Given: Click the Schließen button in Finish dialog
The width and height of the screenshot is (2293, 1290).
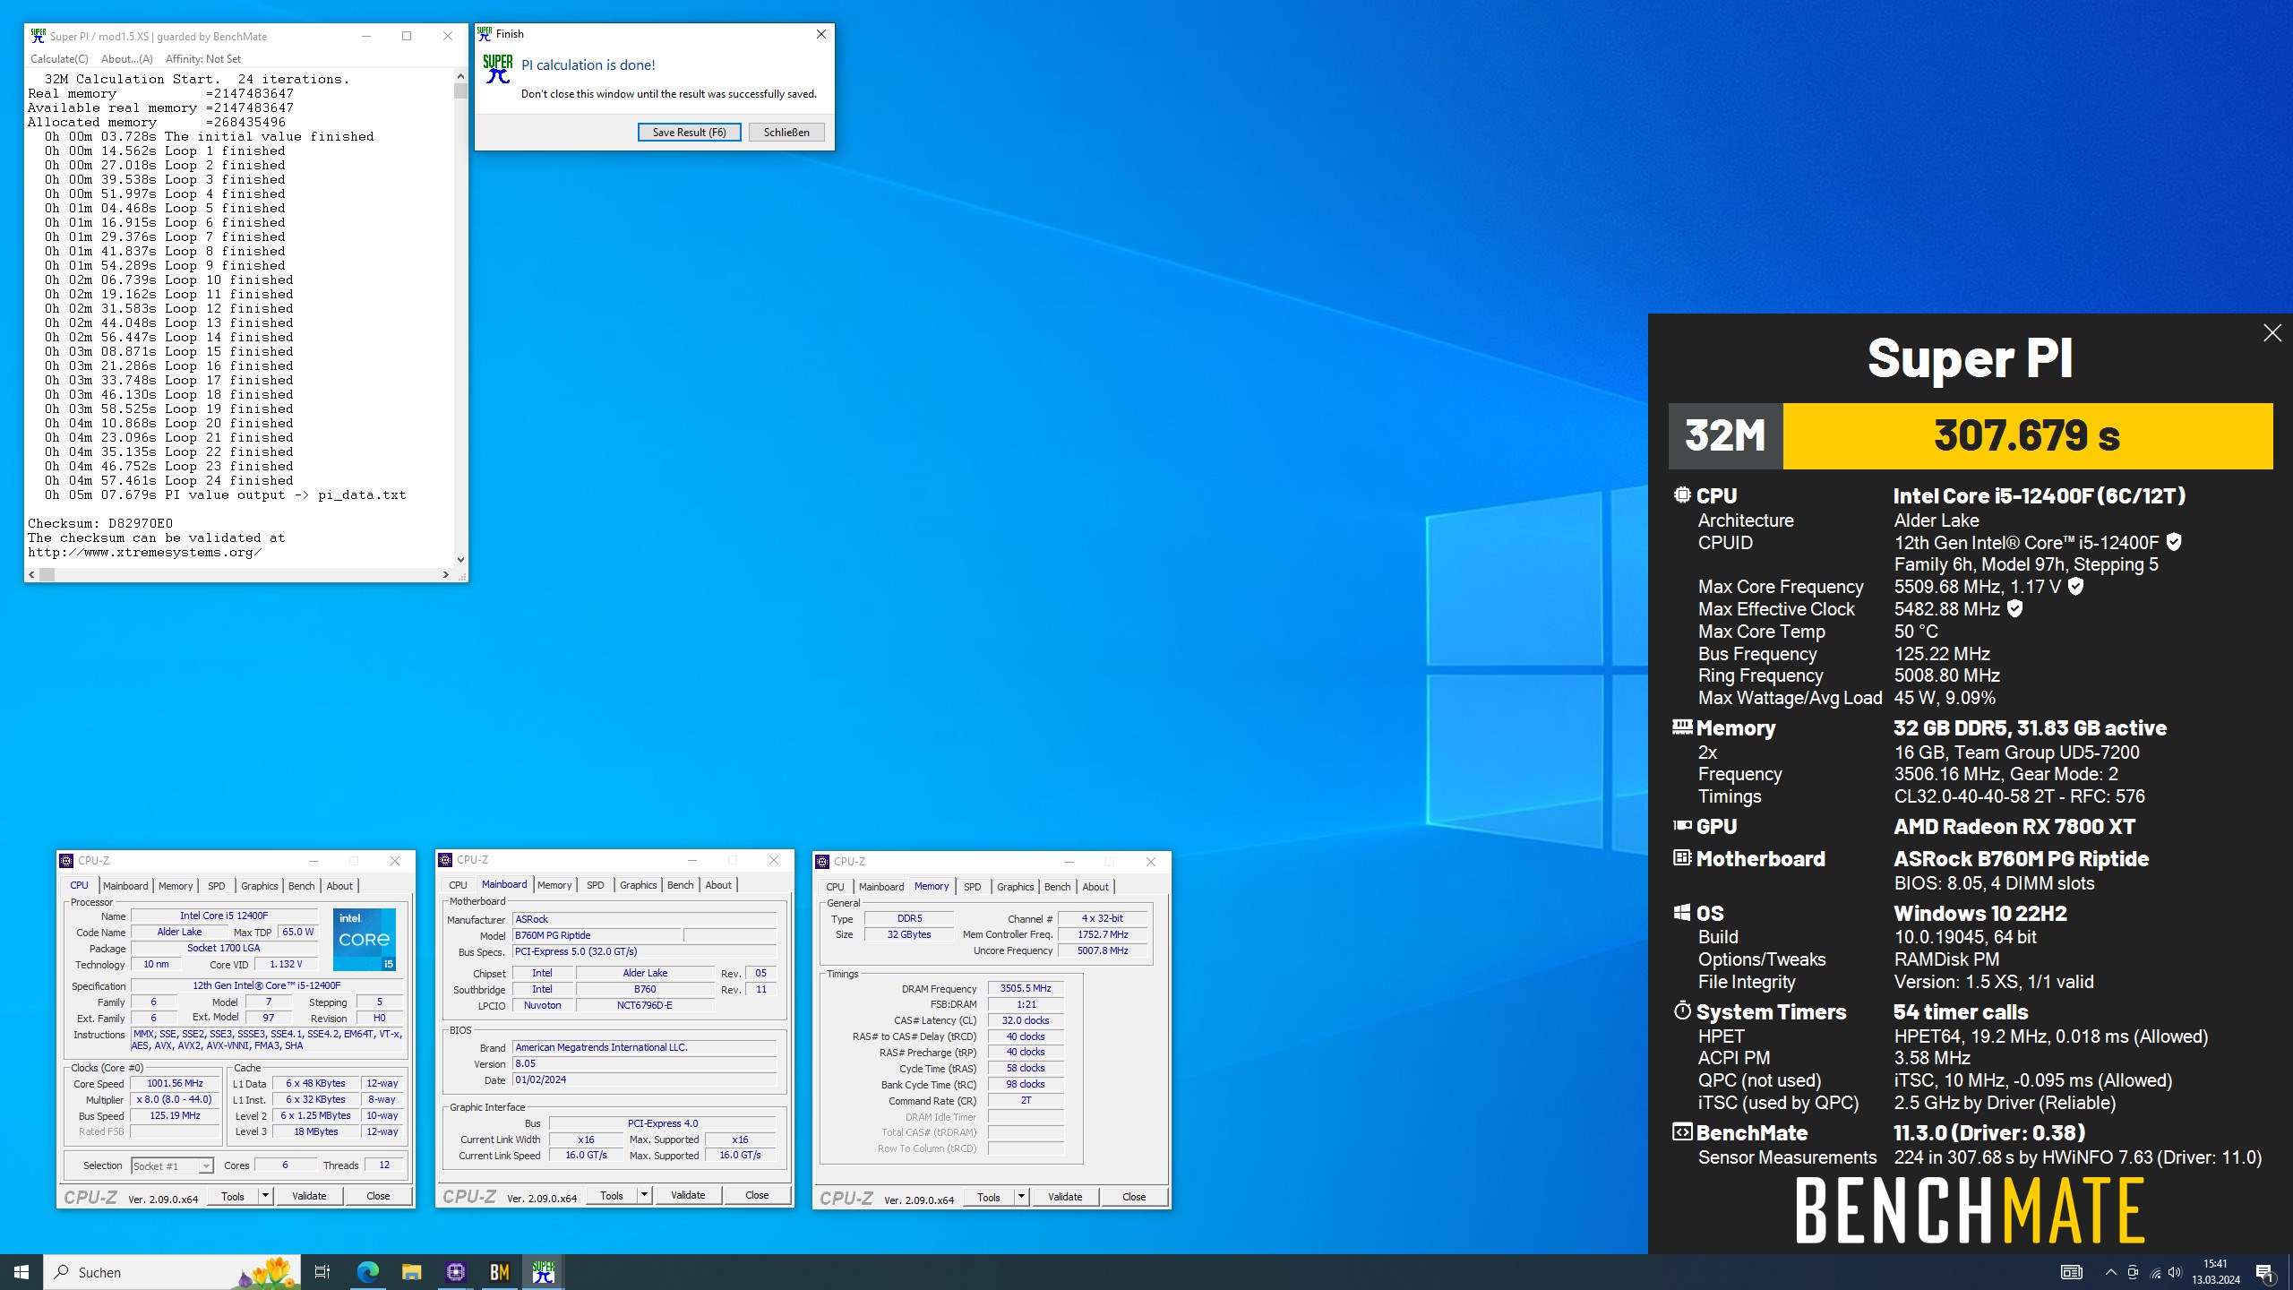Looking at the screenshot, I should (786, 132).
